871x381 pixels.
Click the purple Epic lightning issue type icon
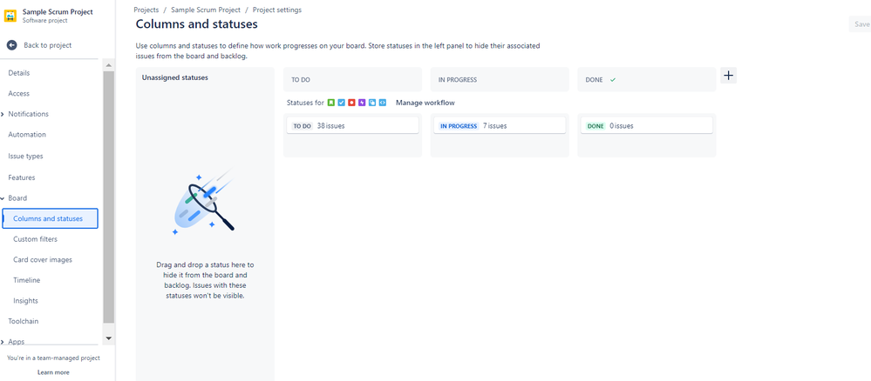pyautogui.click(x=362, y=103)
